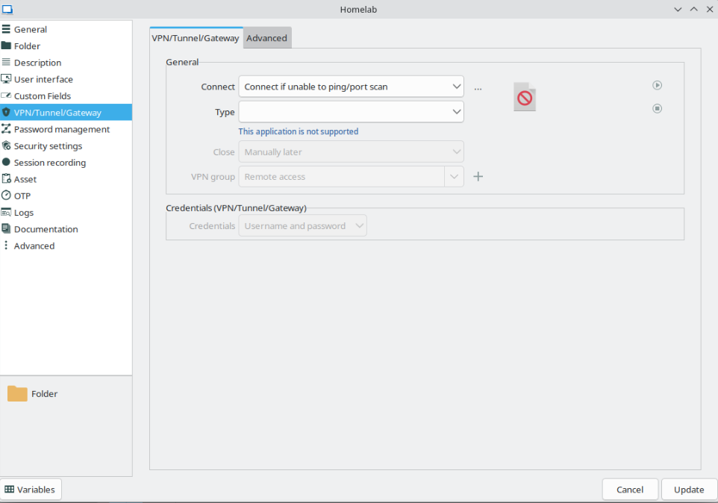Open the General settings page
This screenshot has width=718, height=503.
(x=66, y=29)
